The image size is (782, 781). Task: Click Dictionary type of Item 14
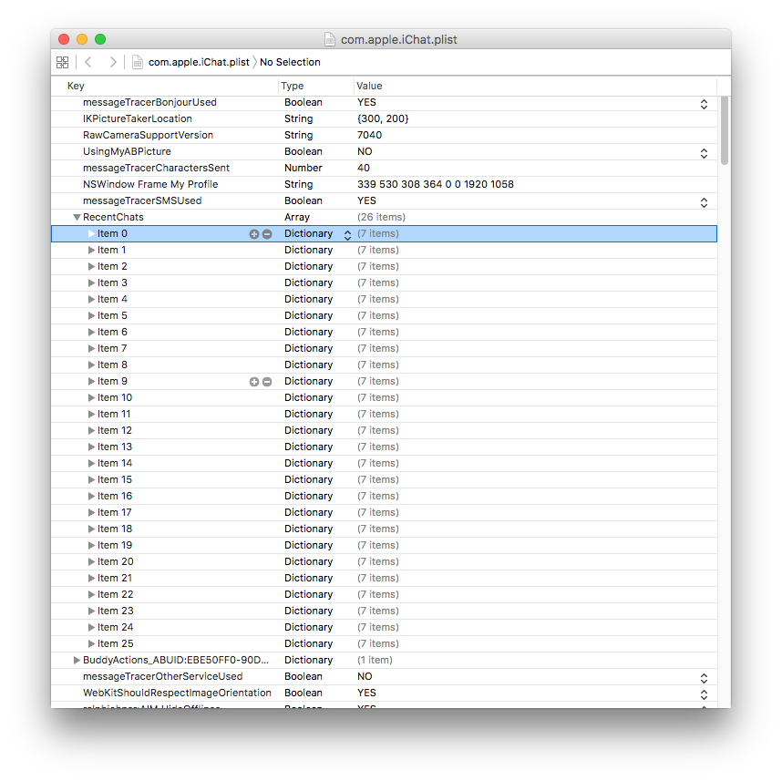click(309, 463)
